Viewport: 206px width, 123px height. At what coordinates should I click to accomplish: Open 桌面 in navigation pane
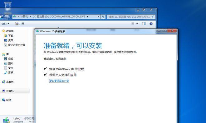[11, 40]
